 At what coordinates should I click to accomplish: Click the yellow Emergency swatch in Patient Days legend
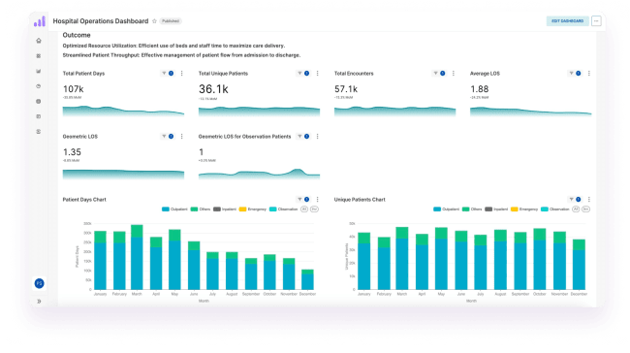(242, 209)
